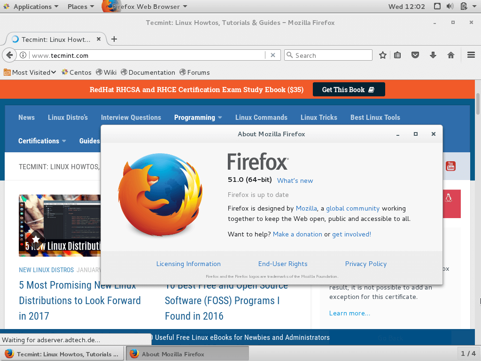Click the Firefox logo in About dialog
This screenshot has height=361, width=481.
pyautogui.click(x=160, y=195)
